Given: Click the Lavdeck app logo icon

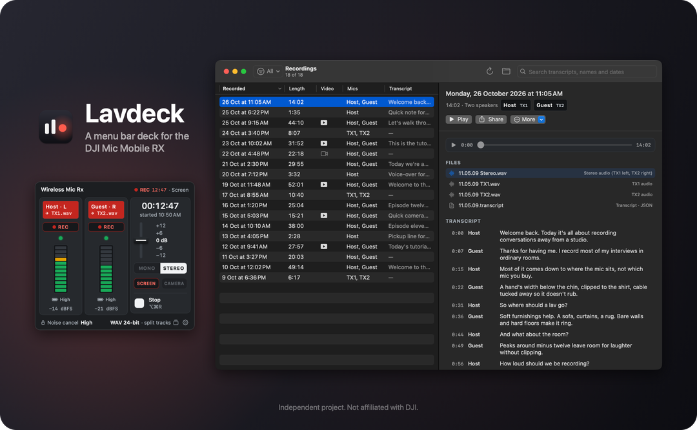Looking at the screenshot, I should [56, 127].
